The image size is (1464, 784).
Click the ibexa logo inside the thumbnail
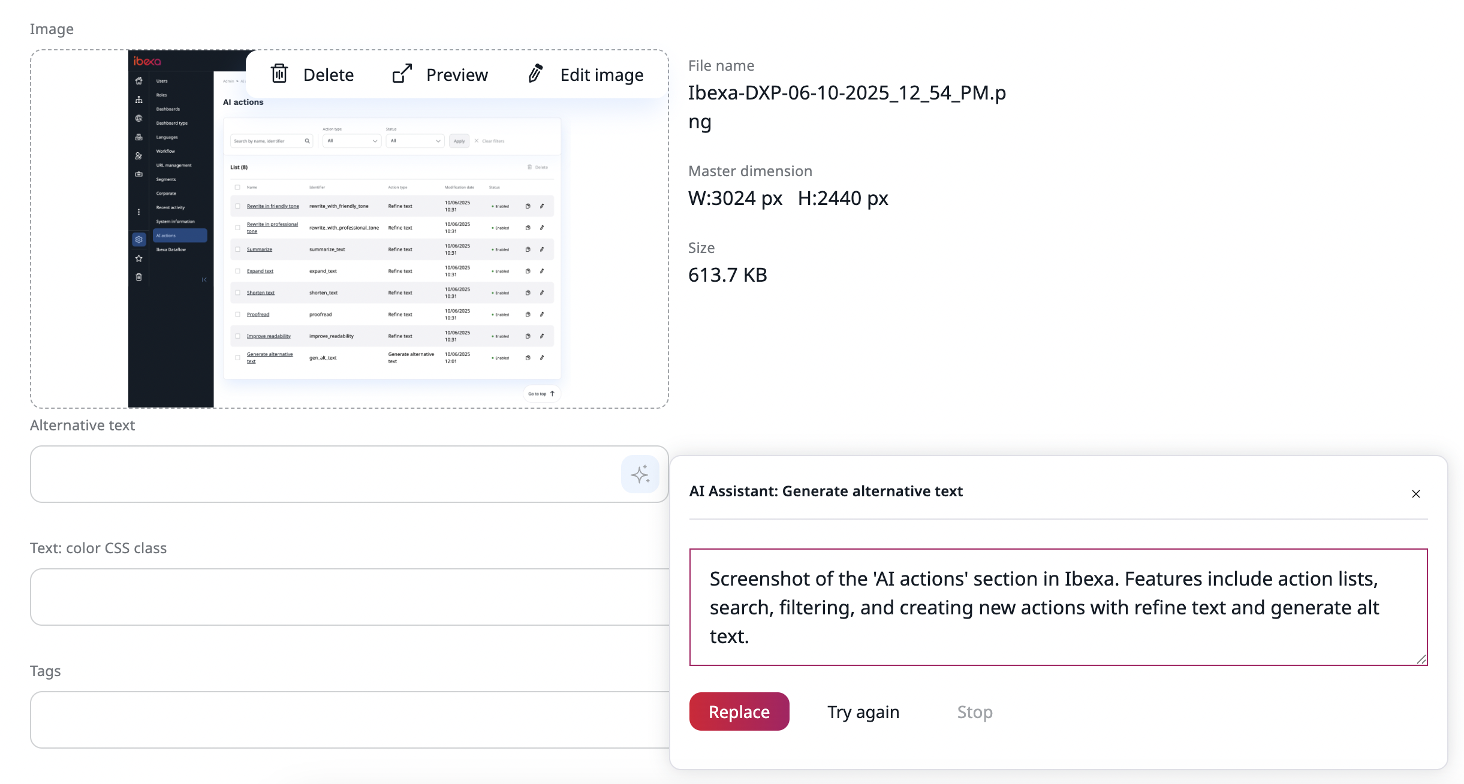[x=147, y=61]
